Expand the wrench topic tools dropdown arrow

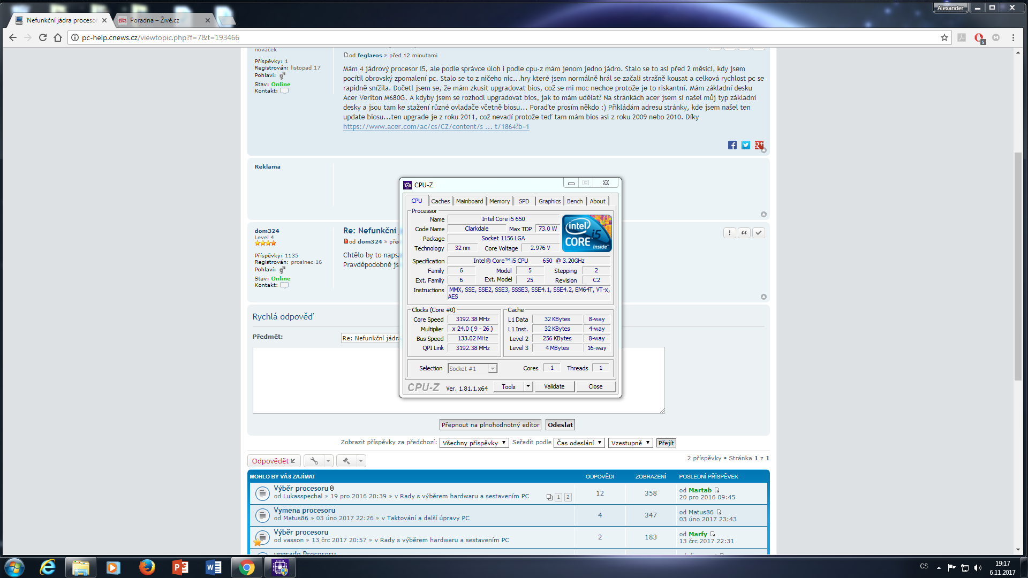328,461
